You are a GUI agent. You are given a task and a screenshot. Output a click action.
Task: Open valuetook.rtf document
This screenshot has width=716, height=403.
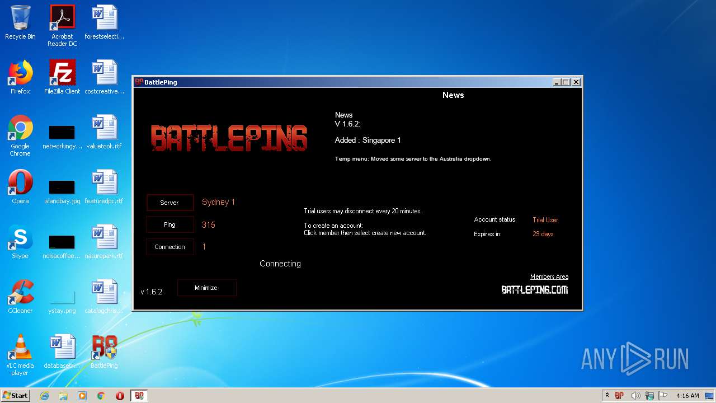(x=104, y=132)
